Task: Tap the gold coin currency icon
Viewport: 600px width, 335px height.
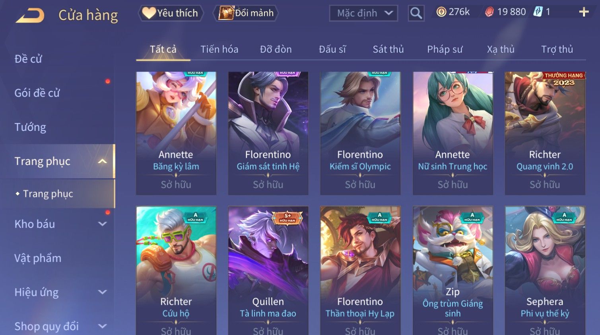Action: pyautogui.click(x=441, y=12)
